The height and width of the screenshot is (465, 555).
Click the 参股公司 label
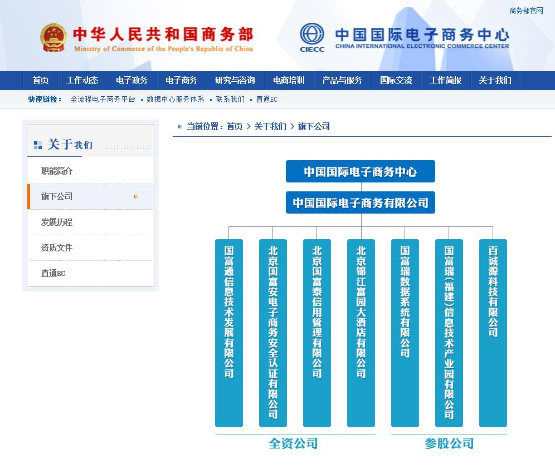point(450,443)
